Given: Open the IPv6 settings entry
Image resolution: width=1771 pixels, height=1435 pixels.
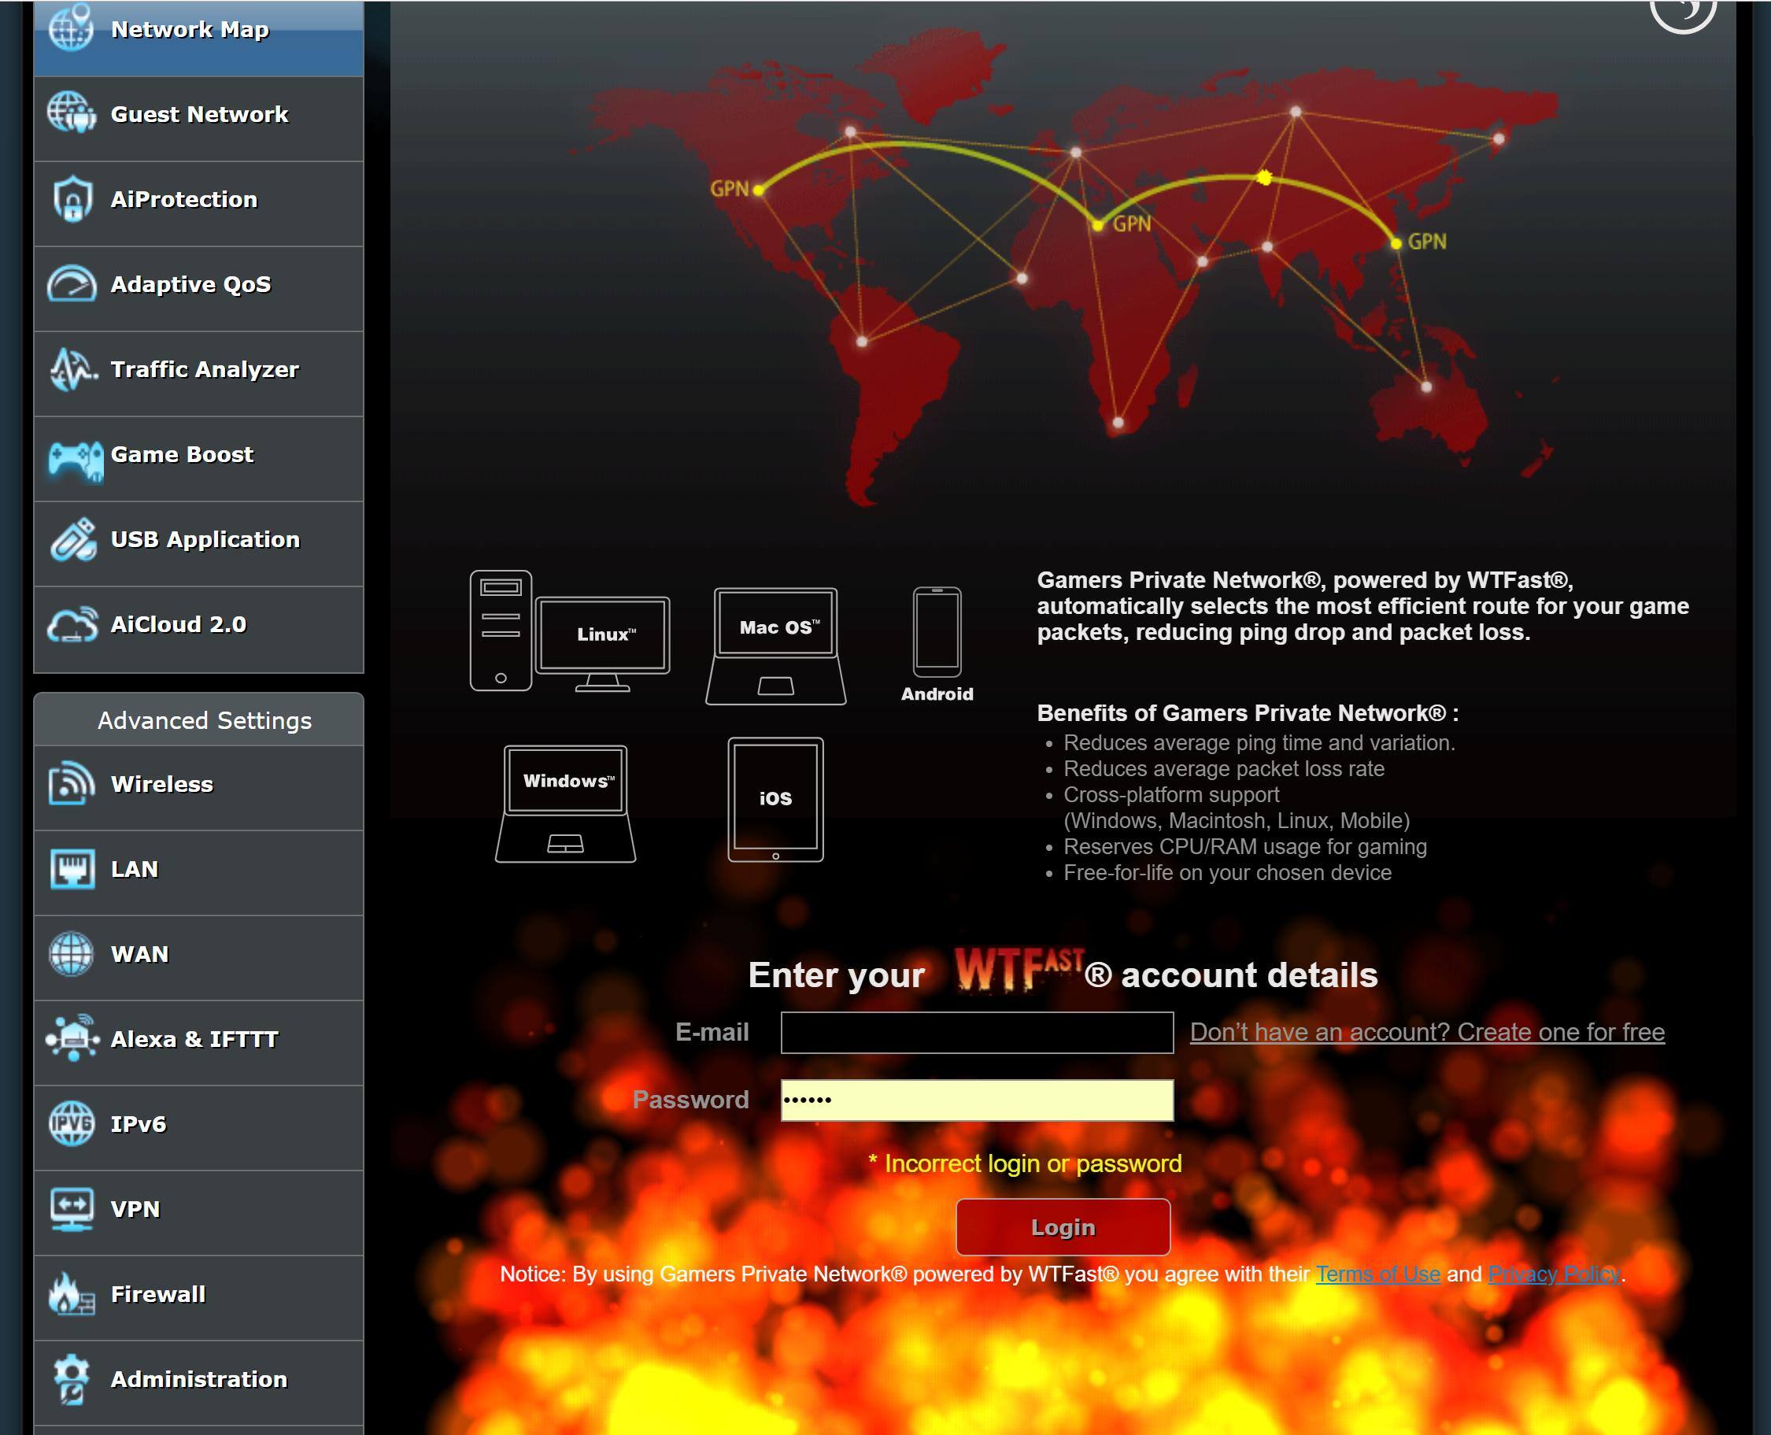Looking at the screenshot, I should click(x=138, y=1124).
